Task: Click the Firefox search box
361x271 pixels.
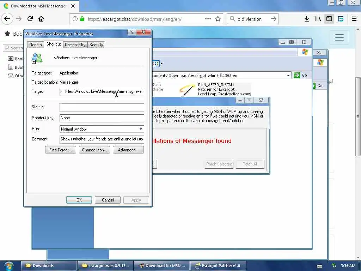Action: (x=253, y=19)
